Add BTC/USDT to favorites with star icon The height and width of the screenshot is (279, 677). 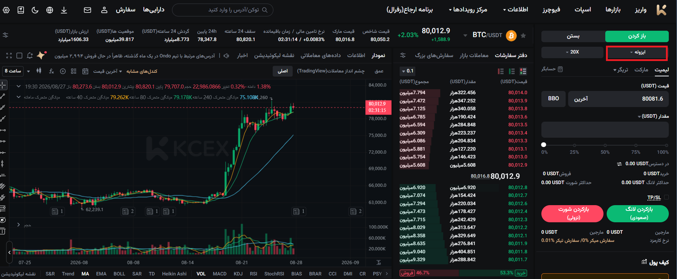523,35
